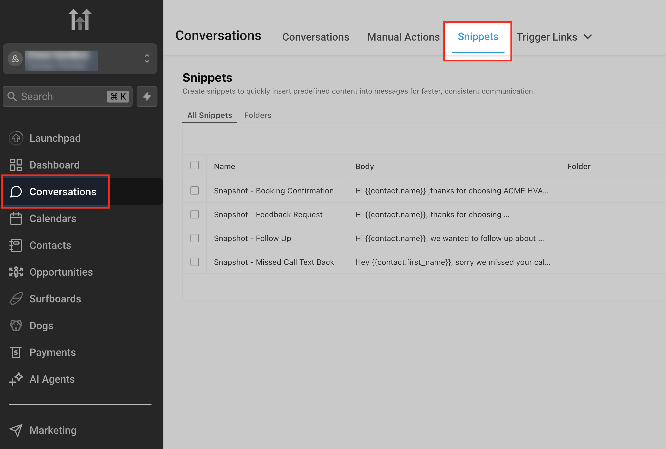
Task: Click the Opportunities sidebar icon
Action: point(16,272)
